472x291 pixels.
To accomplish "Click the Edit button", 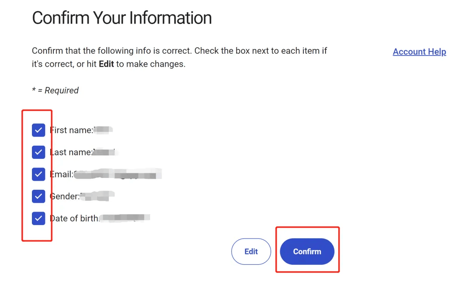I will pyautogui.click(x=251, y=252).
